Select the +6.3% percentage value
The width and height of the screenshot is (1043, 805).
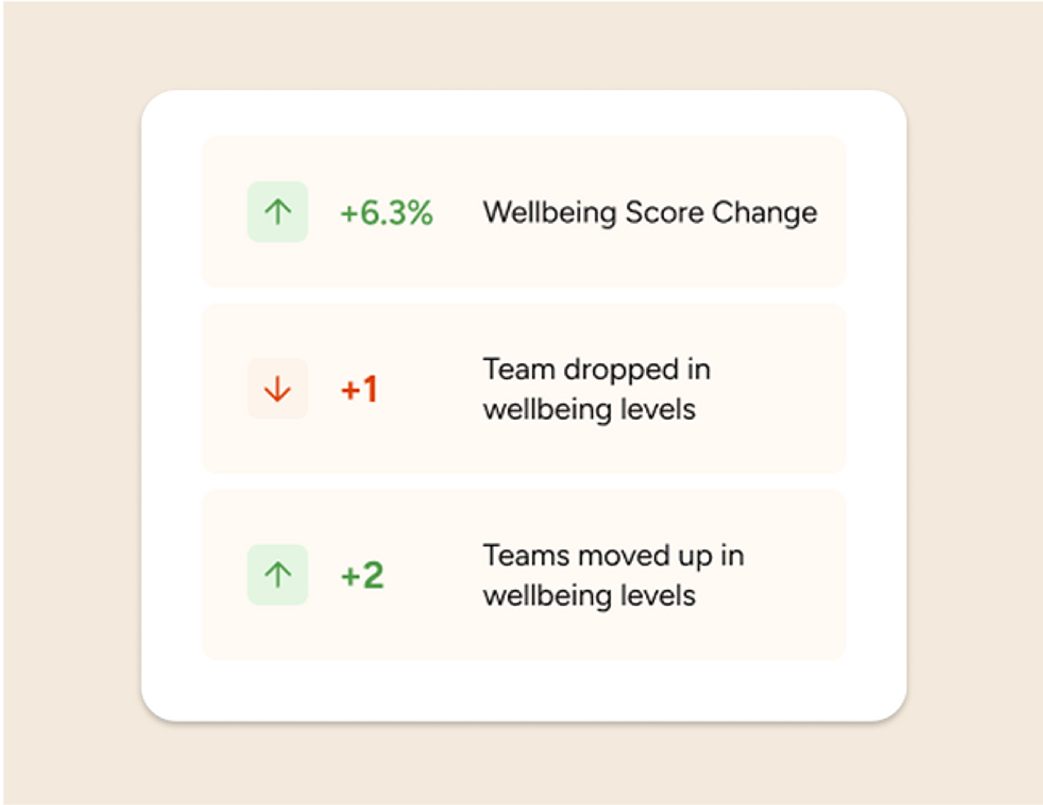pyautogui.click(x=386, y=212)
